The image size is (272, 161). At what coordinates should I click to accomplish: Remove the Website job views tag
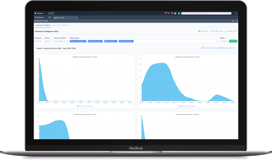click(116, 41)
